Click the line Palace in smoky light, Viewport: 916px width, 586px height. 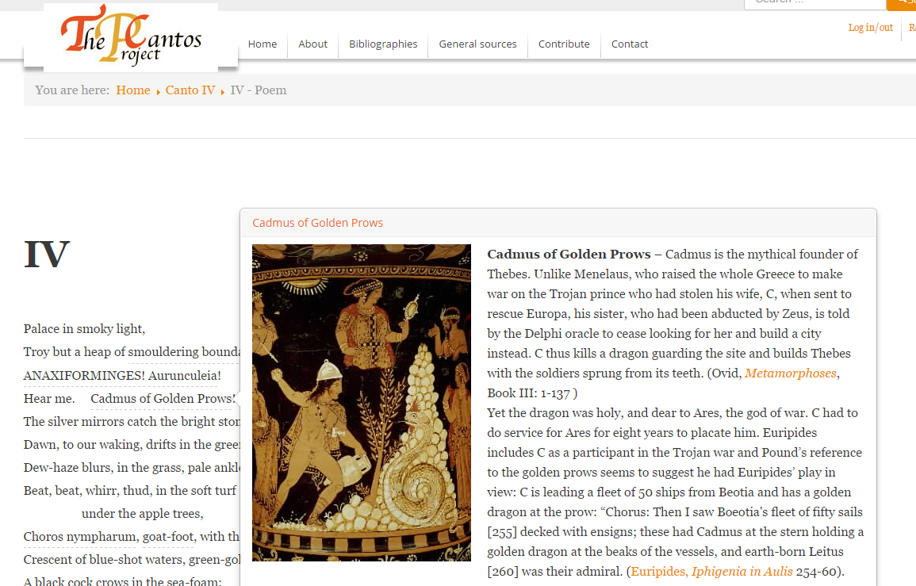84,329
